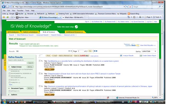Click the Get it @ DAL button for result 2
169x106 pixels.
pos(49,82)
